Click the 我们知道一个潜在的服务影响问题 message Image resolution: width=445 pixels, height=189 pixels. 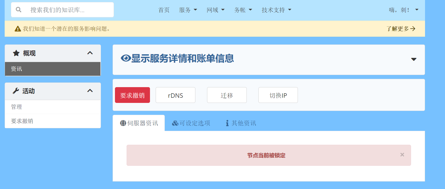point(66,29)
